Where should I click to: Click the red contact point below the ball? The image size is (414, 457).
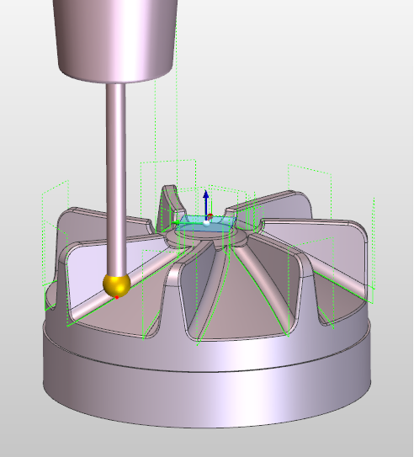117,298
